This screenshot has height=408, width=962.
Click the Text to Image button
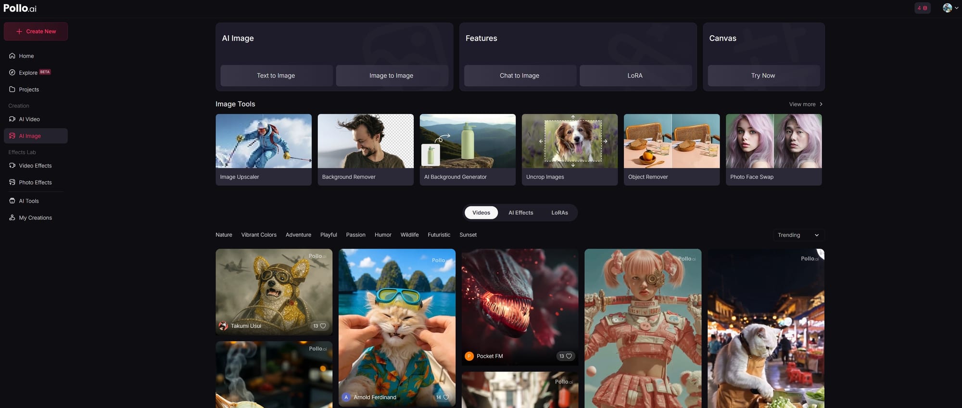click(276, 76)
